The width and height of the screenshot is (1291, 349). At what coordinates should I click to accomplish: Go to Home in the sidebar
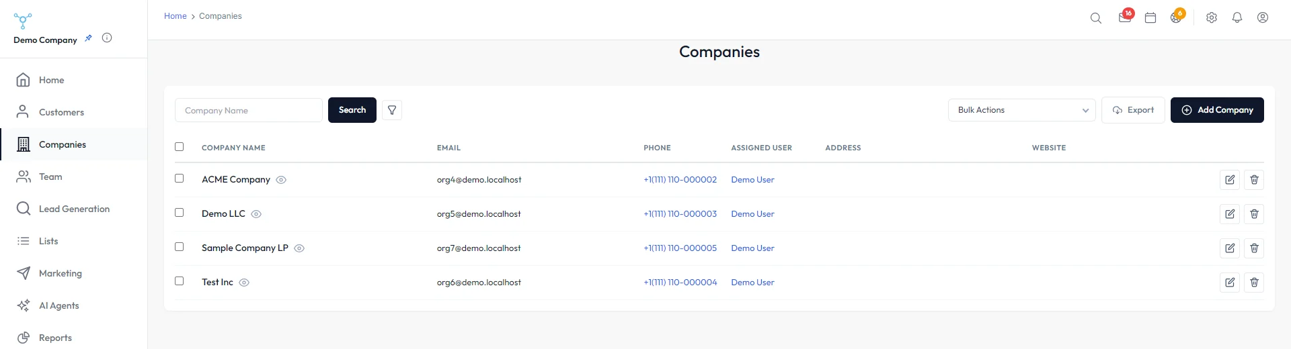[x=73, y=80]
